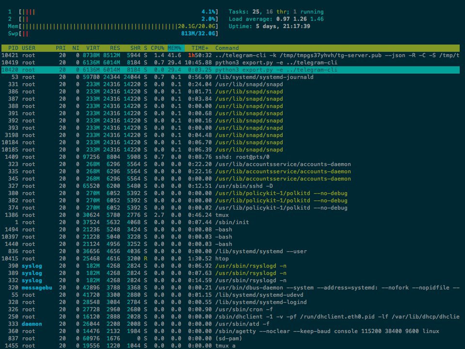Click the highlighted MEM% column header
465x349 pixels.
(176, 48)
